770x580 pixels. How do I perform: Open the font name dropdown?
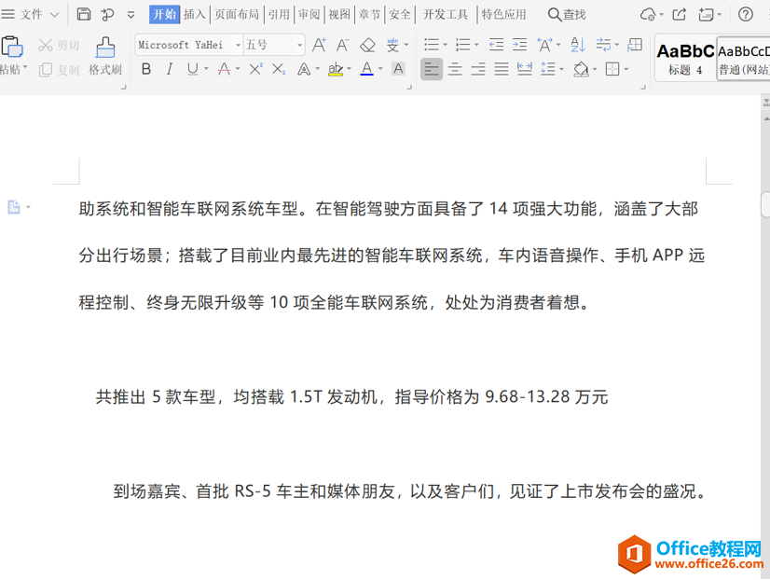pos(238,45)
